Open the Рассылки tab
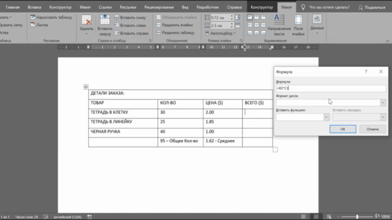This screenshot has width=392, height=220. [128, 7]
